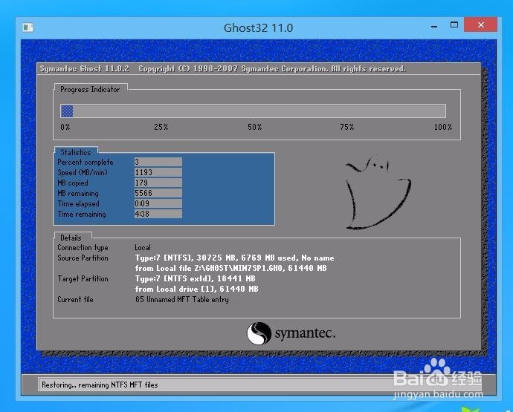
Task: Click the Percent complete value 3
Action: point(158,162)
